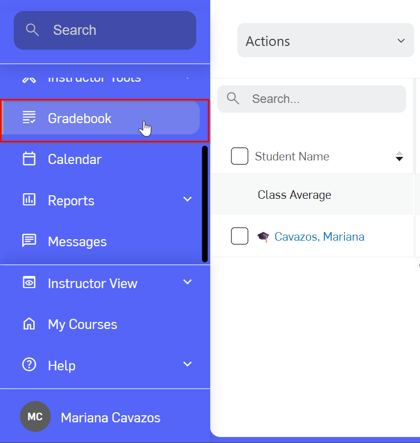Click the Help question mark icon
This screenshot has height=443, width=420.
(x=29, y=364)
